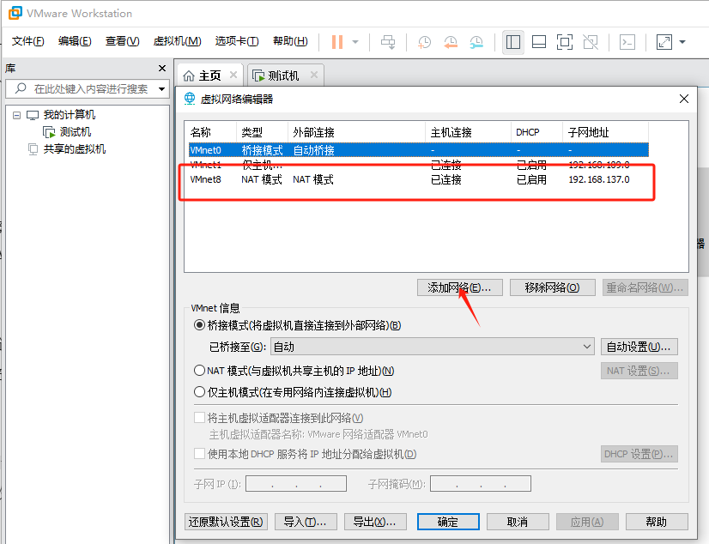Open the power options dropdown arrow beside pause
Screen dimensions: 709x544
tap(355, 42)
